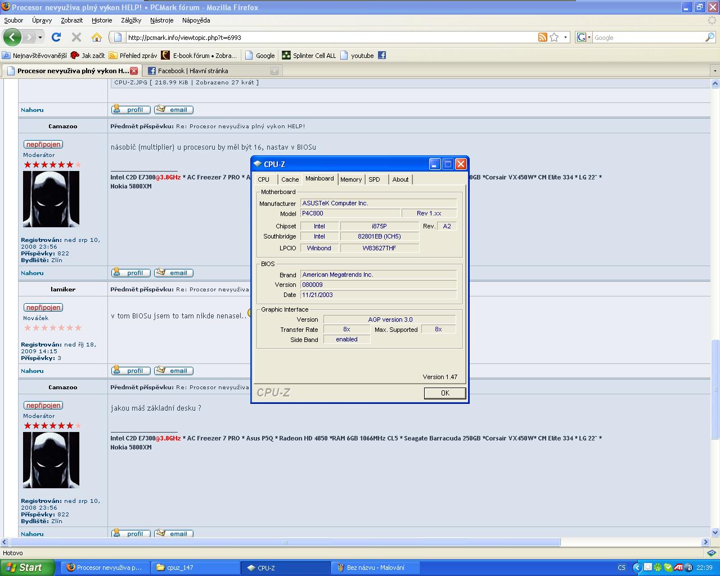This screenshot has width=720, height=576.
Task: Open the Nástroje menu
Action: 162,20
